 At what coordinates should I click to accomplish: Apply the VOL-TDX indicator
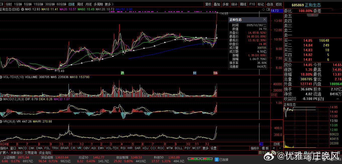pos(112,148)
